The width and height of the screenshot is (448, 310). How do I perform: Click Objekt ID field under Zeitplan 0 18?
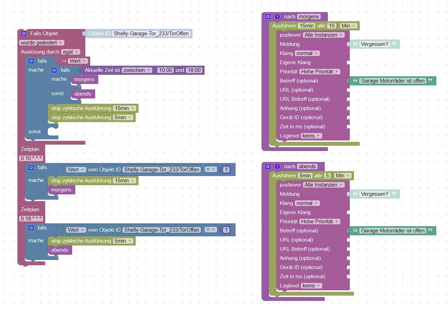[x=162, y=230]
